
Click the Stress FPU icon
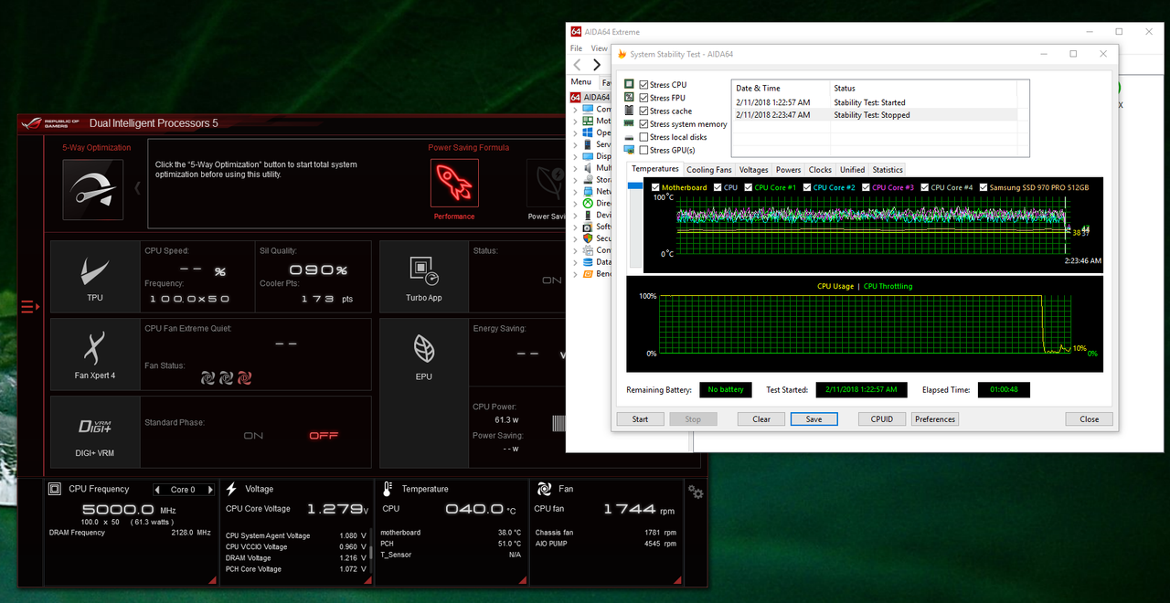[630, 97]
